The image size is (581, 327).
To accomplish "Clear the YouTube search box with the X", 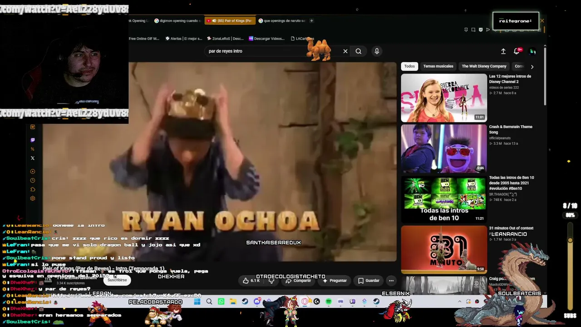I will tap(345, 51).
